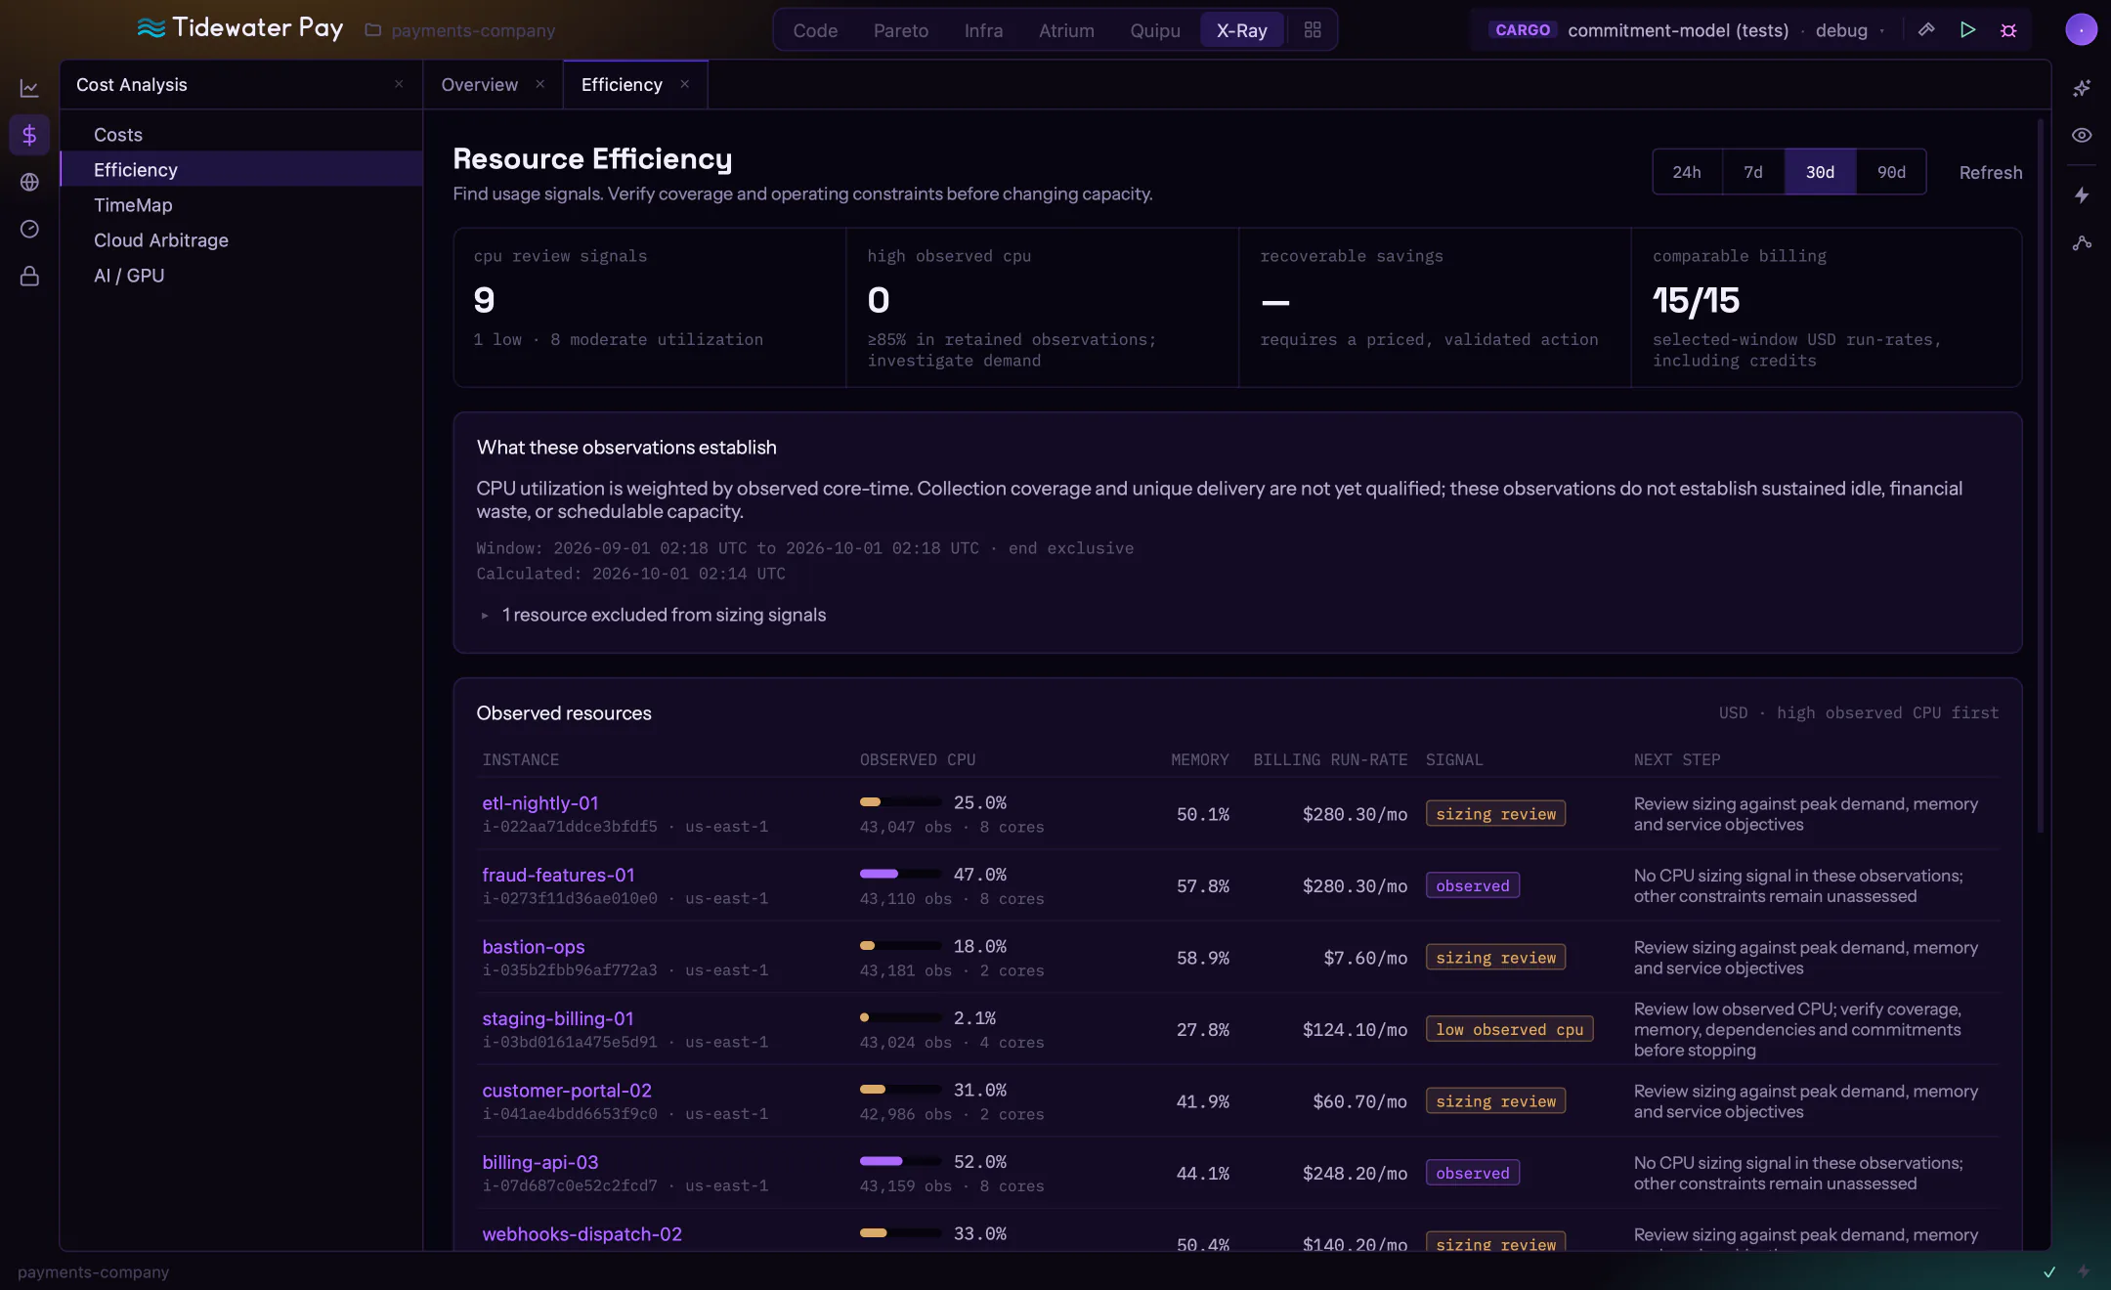Open the lock security sidebar icon

tap(29, 277)
